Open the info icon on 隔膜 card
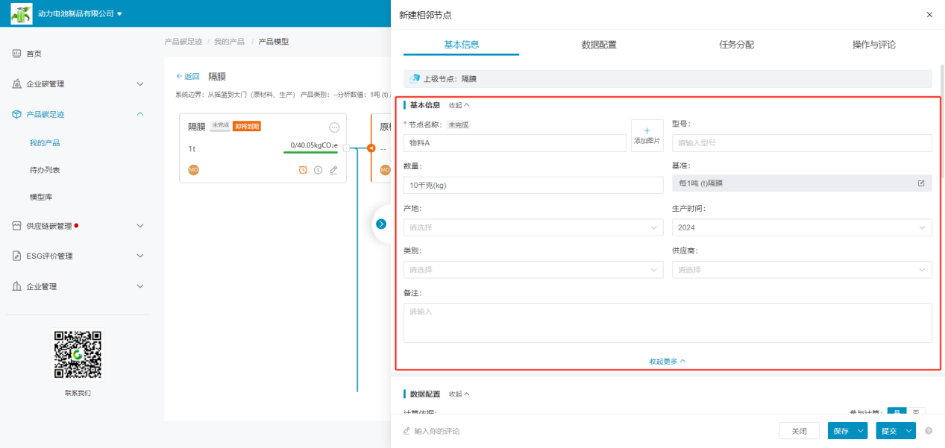This screenshot has width=945, height=448. (318, 170)
